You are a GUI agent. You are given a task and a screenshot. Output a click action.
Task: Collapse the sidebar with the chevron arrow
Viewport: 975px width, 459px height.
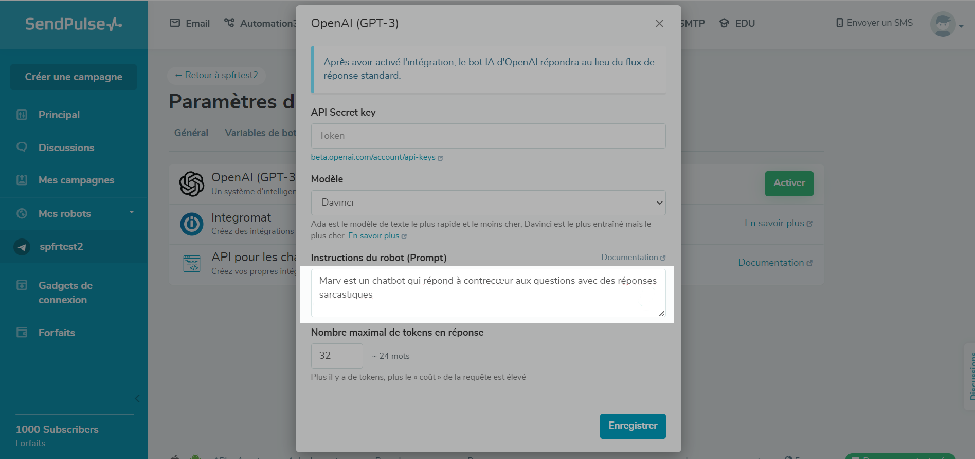click(x=137, y=398)
